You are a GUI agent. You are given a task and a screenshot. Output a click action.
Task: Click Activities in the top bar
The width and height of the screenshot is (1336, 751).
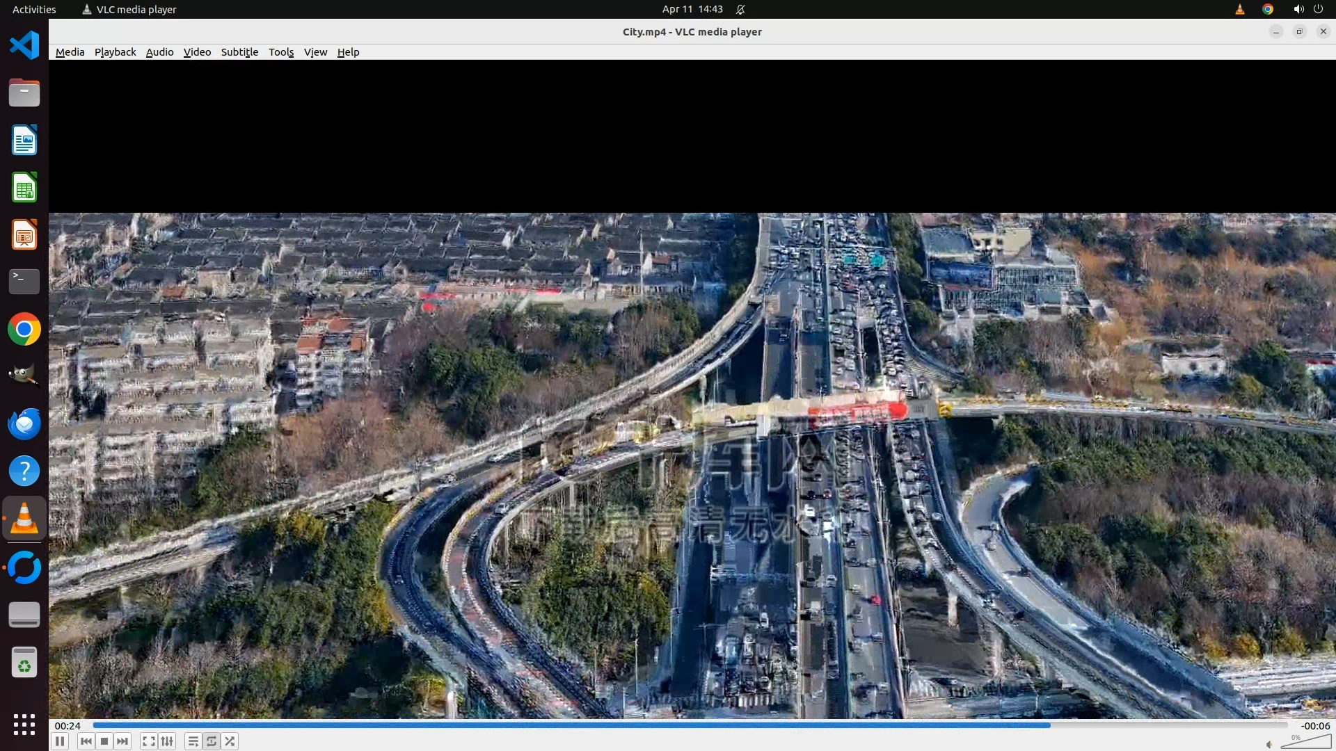(34, 9)
